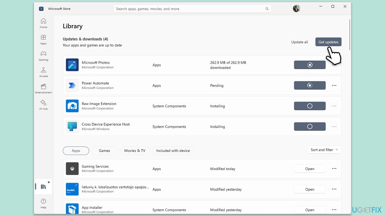Close the Microsoft Store window
The width and height of the screenshot is (385, 216).
(x=345, y=7)
